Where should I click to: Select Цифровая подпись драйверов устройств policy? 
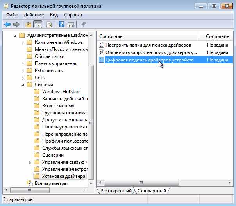[149, 60]
